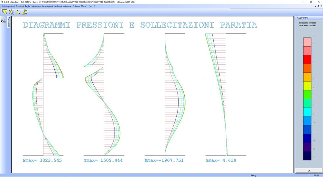Click the zoom window toolbar icon
Image resolution: width=323 pixels, height=177 pixels.
5,12
